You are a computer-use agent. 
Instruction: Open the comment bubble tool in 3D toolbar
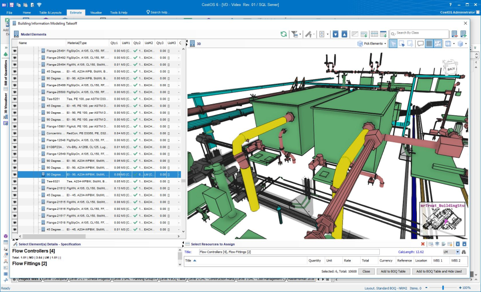[x=421, y=44]
